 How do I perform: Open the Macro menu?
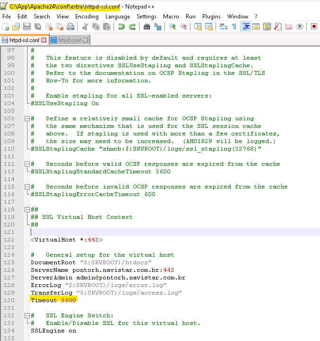point(171,17)
